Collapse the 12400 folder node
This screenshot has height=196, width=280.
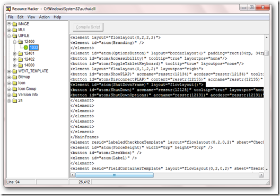point(15,42)
